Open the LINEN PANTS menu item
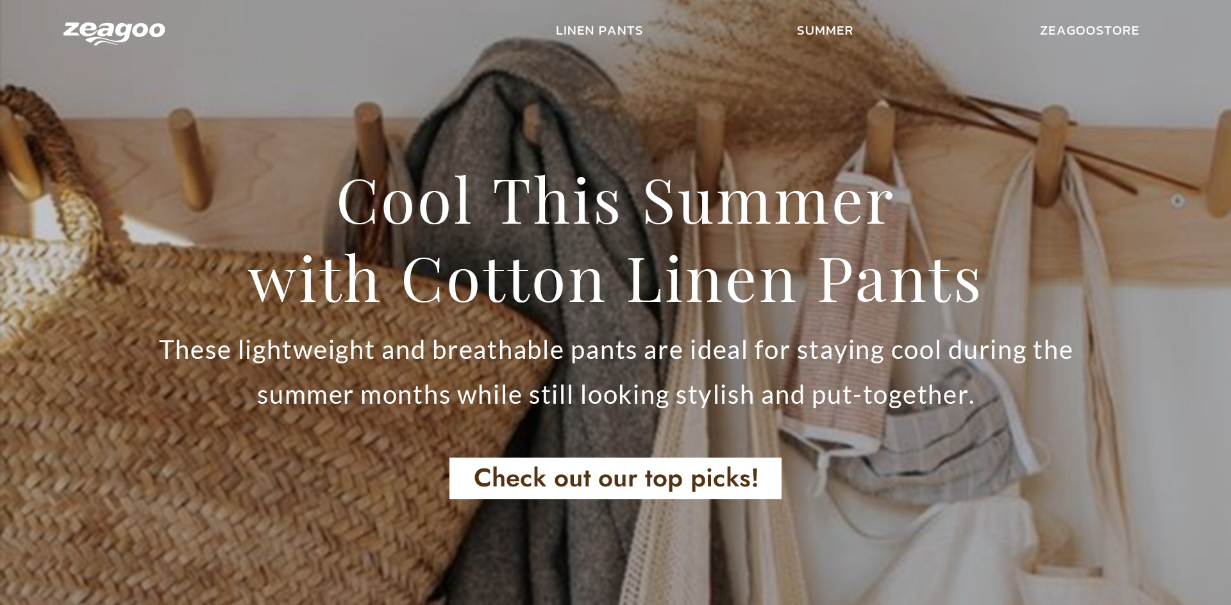The width and height of the screenshot is (1231, 605). pyautogui.click(x=599, y=31)
